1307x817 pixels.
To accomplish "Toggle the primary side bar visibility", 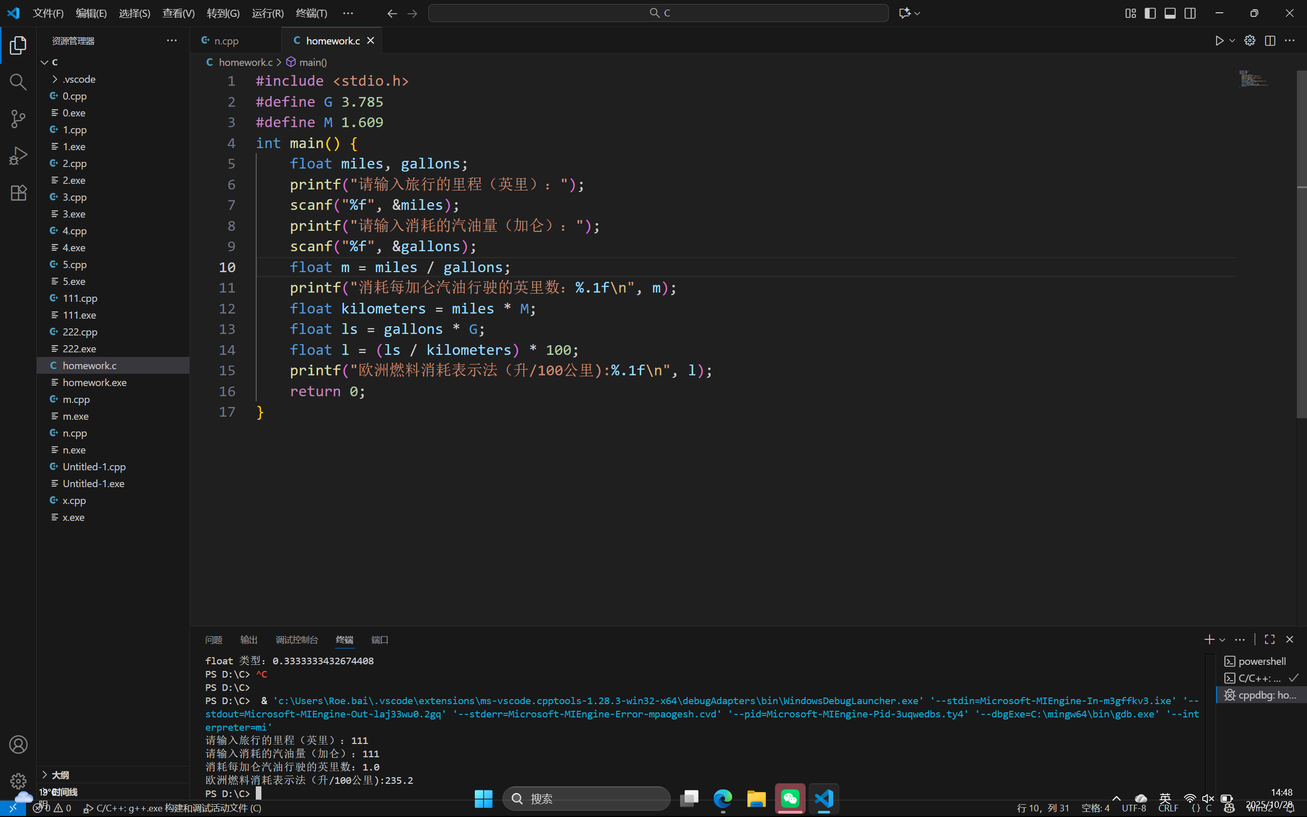I will coord(1150,13).
